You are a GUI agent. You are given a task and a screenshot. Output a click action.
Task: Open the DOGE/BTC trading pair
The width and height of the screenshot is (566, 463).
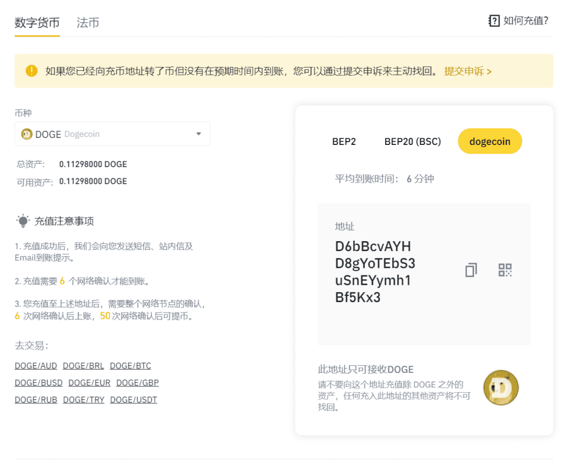130,366
